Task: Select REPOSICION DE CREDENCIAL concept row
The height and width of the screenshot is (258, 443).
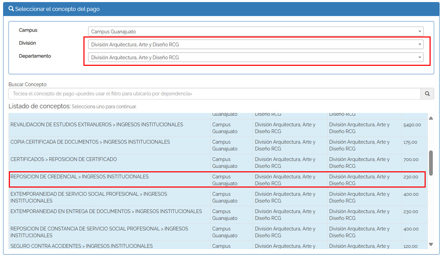Action: coord(80,177)
